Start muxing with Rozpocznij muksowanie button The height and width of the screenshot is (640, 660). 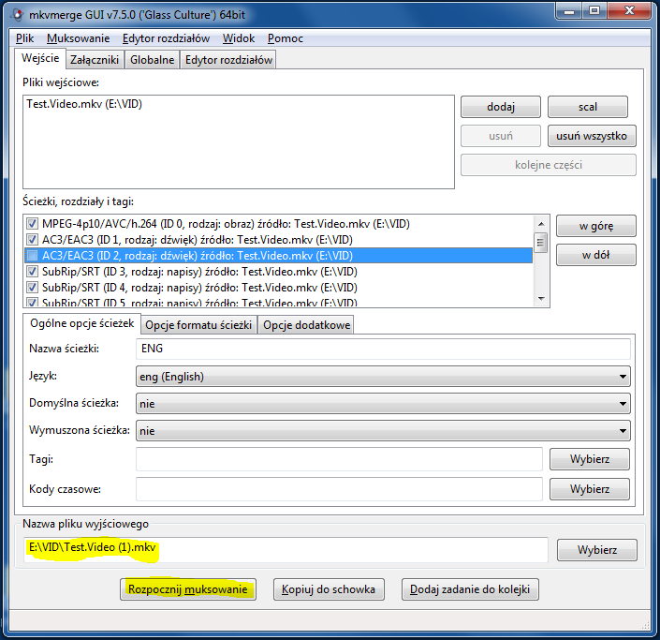tap(188, 589)
